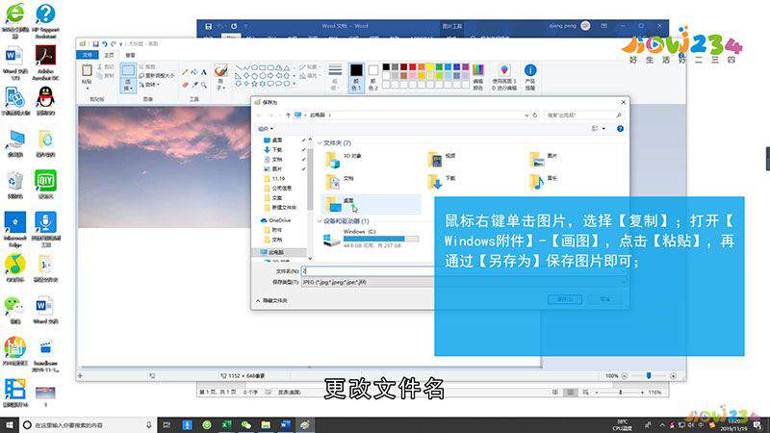Click the Save icon in Paint's quick access toolbar
Viewport: 770px width, 433px height.
click(x=95, y=44)
